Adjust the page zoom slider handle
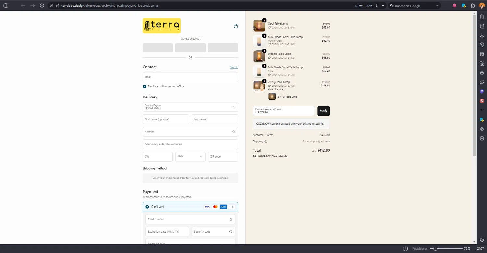The image size is (487, 253). (x=435, y=249)
